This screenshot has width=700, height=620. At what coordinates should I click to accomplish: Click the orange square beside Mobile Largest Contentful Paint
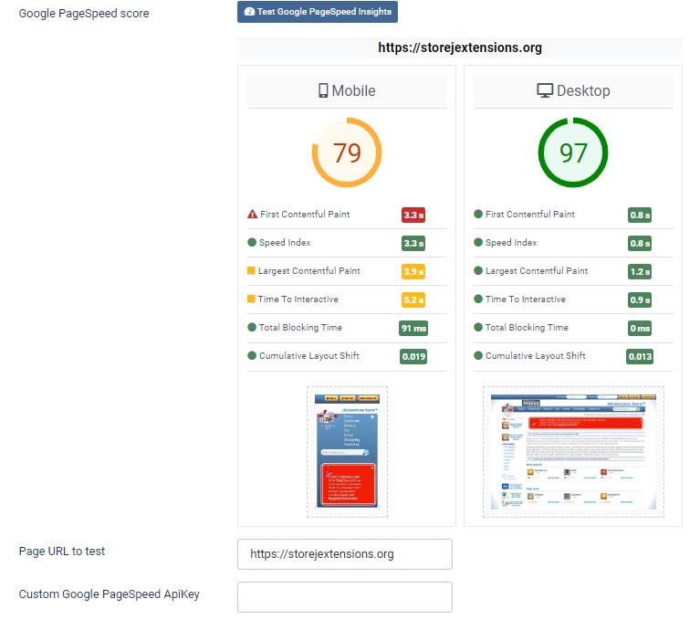coord(251,270)
